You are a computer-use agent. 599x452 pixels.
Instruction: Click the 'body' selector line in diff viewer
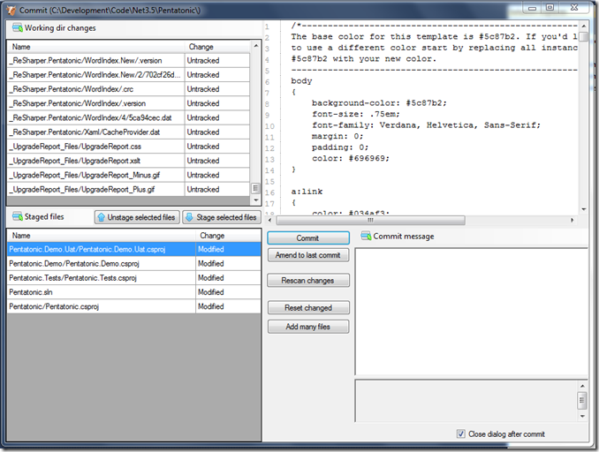[x=302, y=81]
